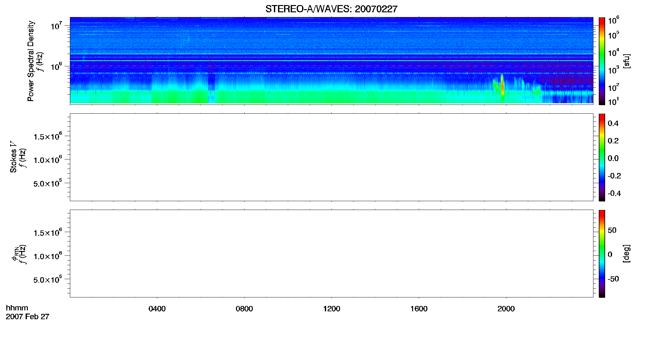Viewport: 663px width, 341px height.
Task: Click the 2007 Feb 27 date label
Action: [28, 317]
